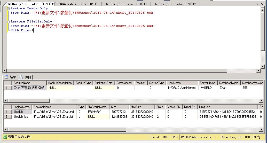Select the Zhart.mdf physical name cell
Viewport: 267px width, 143px height.
[54, 112]
